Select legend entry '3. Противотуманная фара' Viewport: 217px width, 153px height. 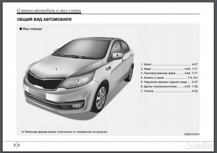point(158,73)
